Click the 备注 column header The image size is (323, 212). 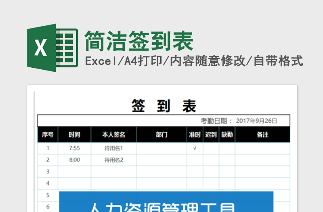[x=263, y=135]
